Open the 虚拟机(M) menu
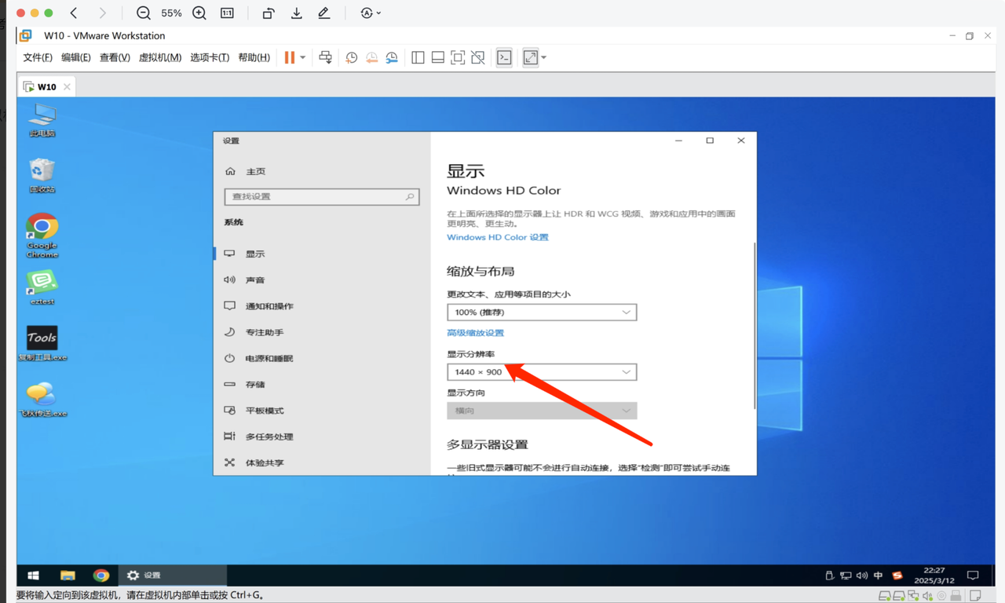1005x603 pixels. pyautogui.click(x=160, y=57)
